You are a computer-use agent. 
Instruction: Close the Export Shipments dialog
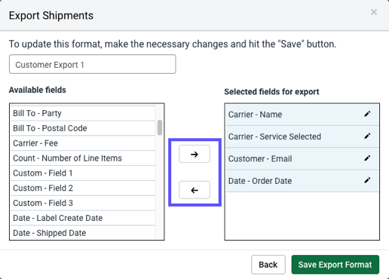374,12
